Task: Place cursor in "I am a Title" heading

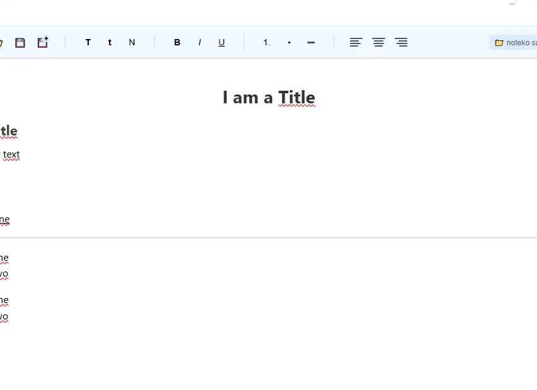Action: (x=269, y=97)
